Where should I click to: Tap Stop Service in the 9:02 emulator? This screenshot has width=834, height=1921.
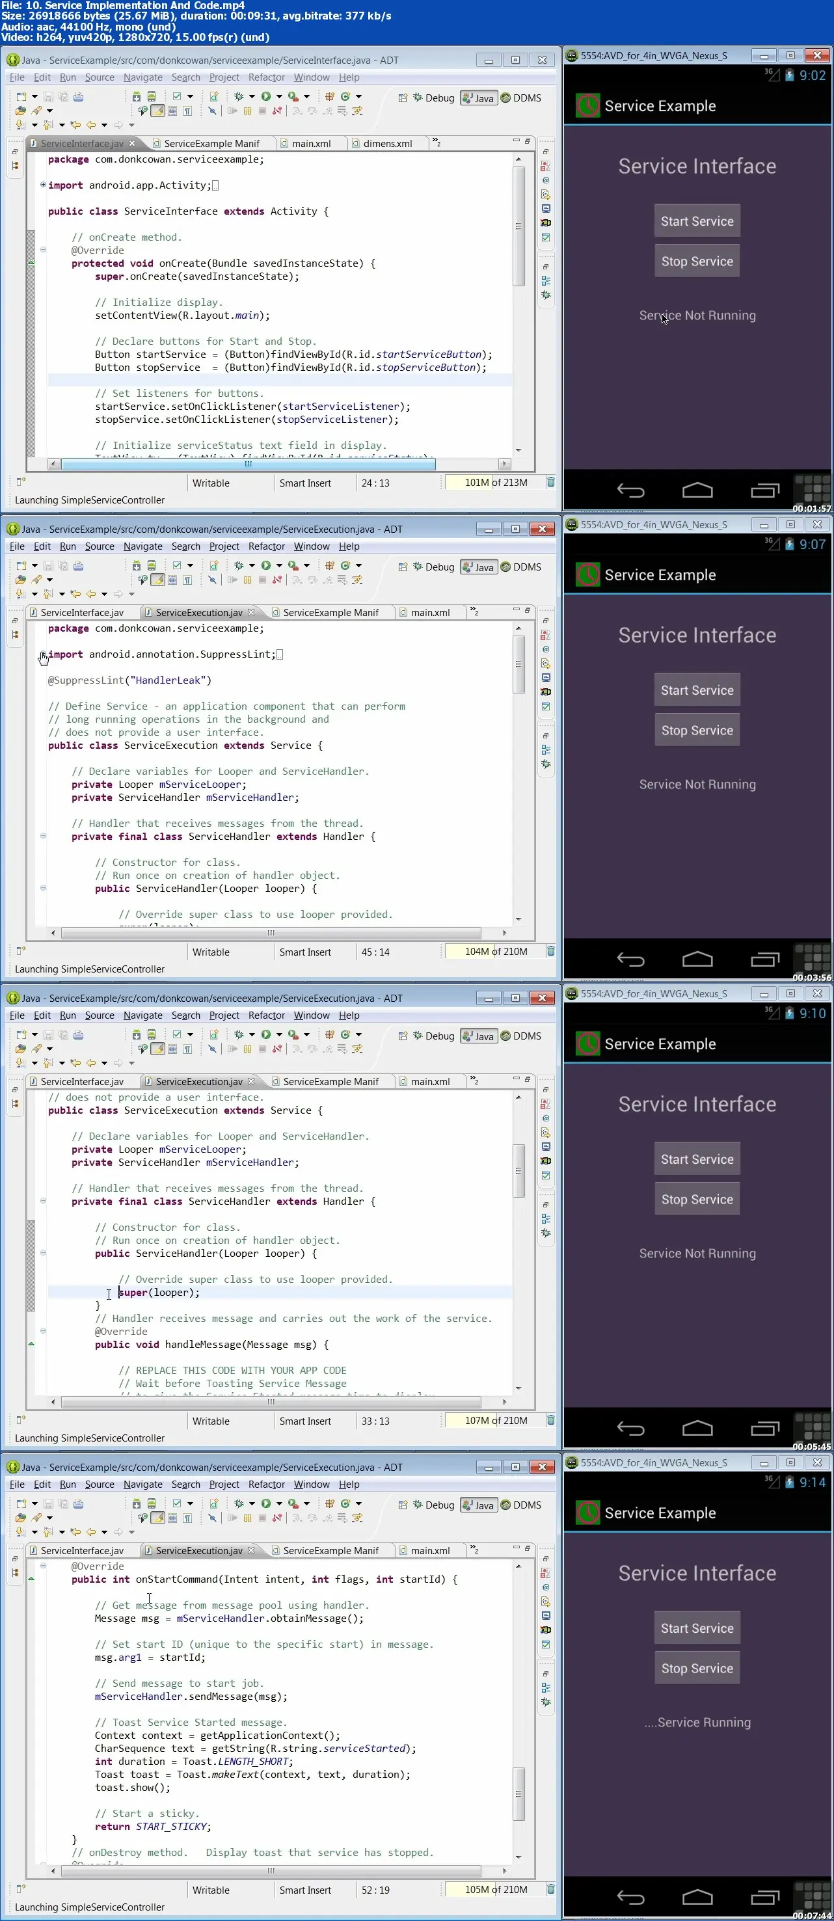(697, 261)
